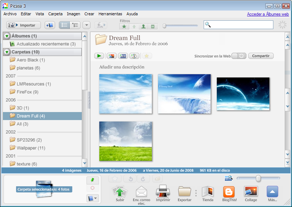This screenshot has height=207, width=292.
Task: Click the thumbnail size zoom slider
Action: [x=258, y=178]
